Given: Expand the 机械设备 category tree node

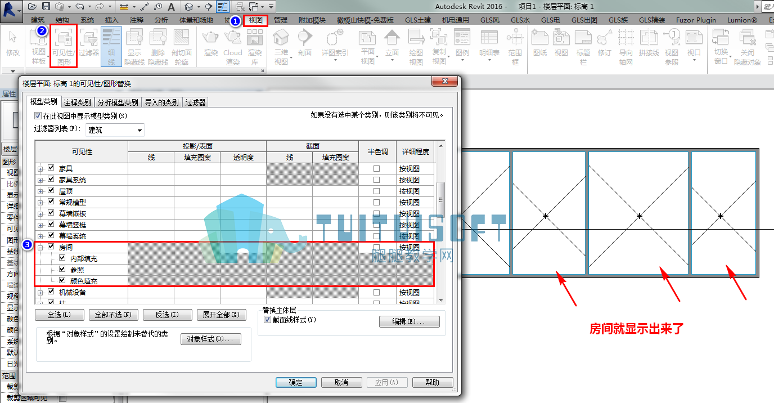Looking at the screenshot, I should (x=40, y=292).
